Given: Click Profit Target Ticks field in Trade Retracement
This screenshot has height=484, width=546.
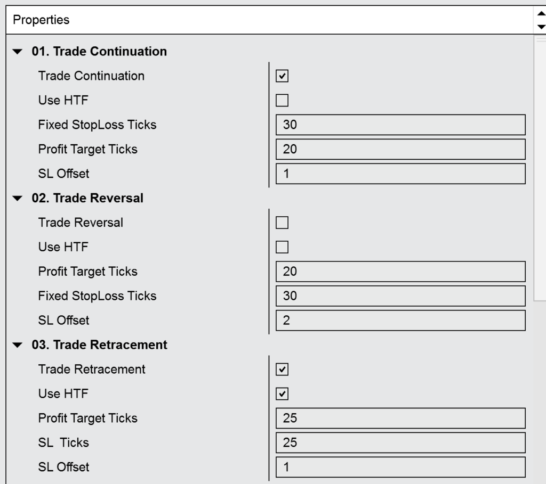Looking at the screenshot, I should click(400, 419).
